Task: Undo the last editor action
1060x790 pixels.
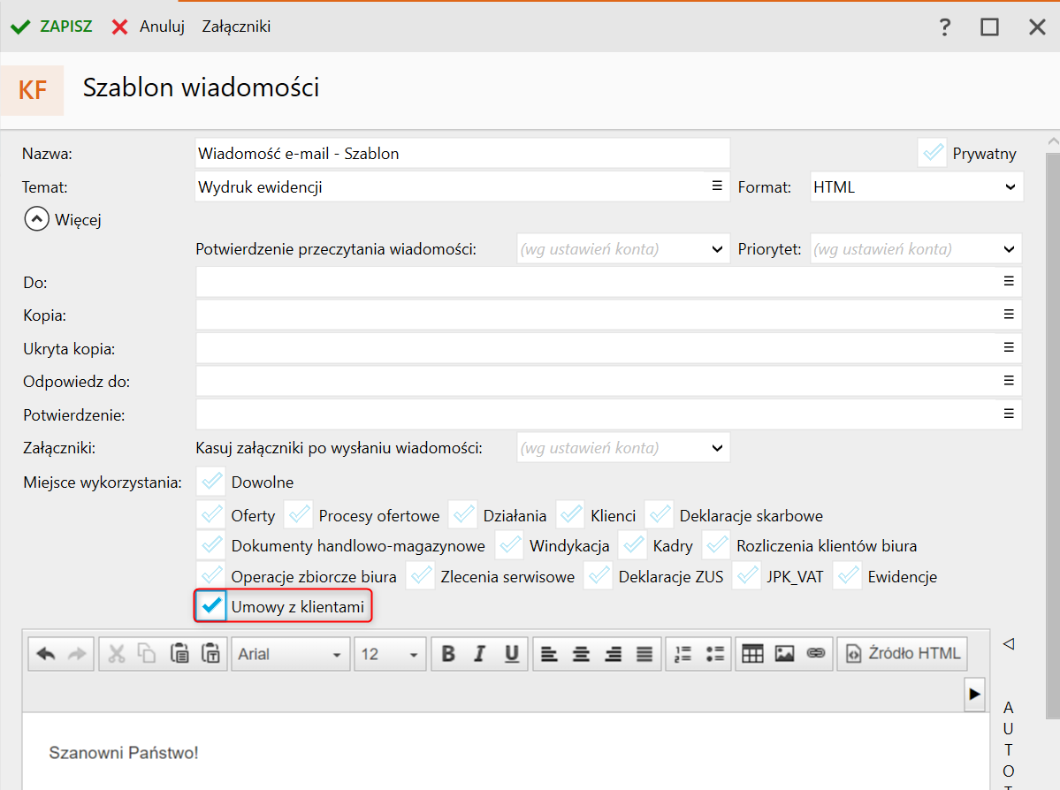Action: [x=45, y=654]
